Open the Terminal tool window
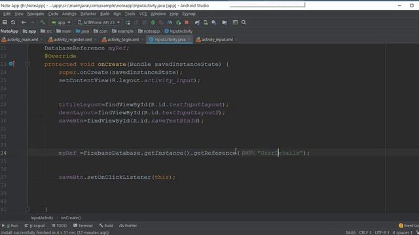Viewport: 419px width, 235px height. [83, 226]
